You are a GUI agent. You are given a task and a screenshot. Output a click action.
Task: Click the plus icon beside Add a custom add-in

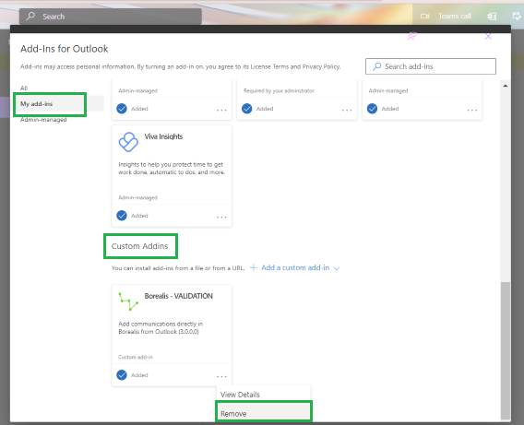pyautogui.click(x=254, y=267)
